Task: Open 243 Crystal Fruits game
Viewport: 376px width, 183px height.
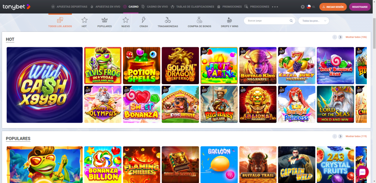Action: click(x=336, y=165)
